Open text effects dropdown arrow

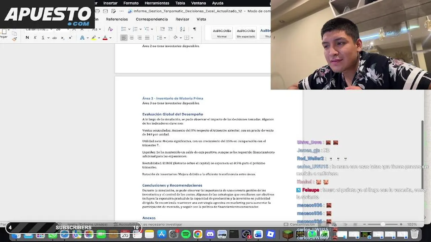tap(87, 38)
